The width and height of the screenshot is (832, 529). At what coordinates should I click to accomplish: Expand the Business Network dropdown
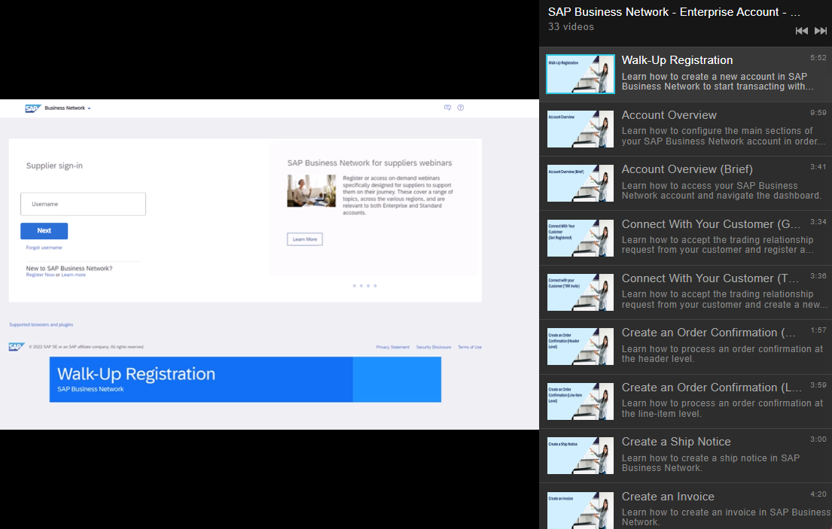67,108
